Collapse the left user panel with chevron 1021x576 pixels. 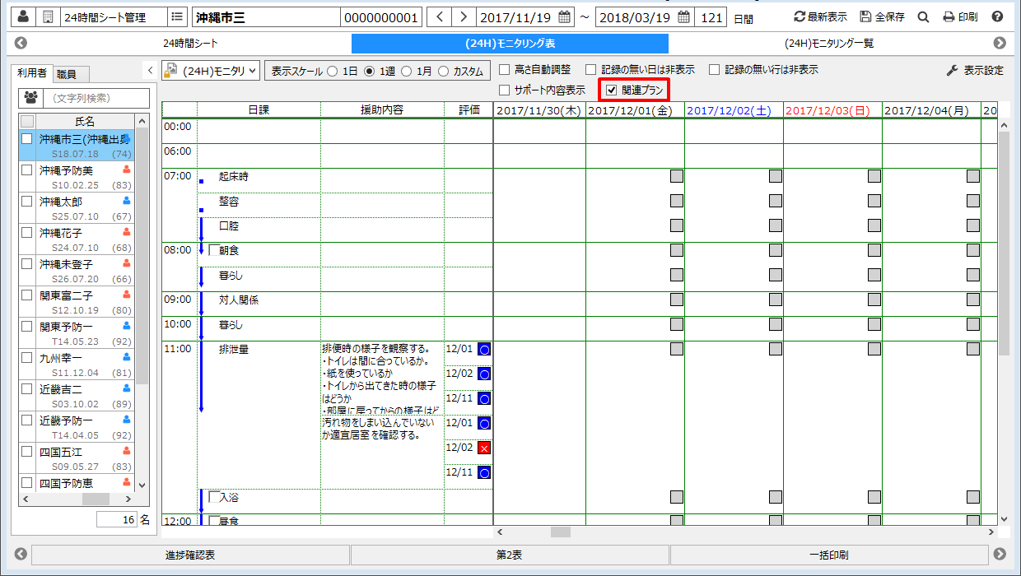coord(150,71)
